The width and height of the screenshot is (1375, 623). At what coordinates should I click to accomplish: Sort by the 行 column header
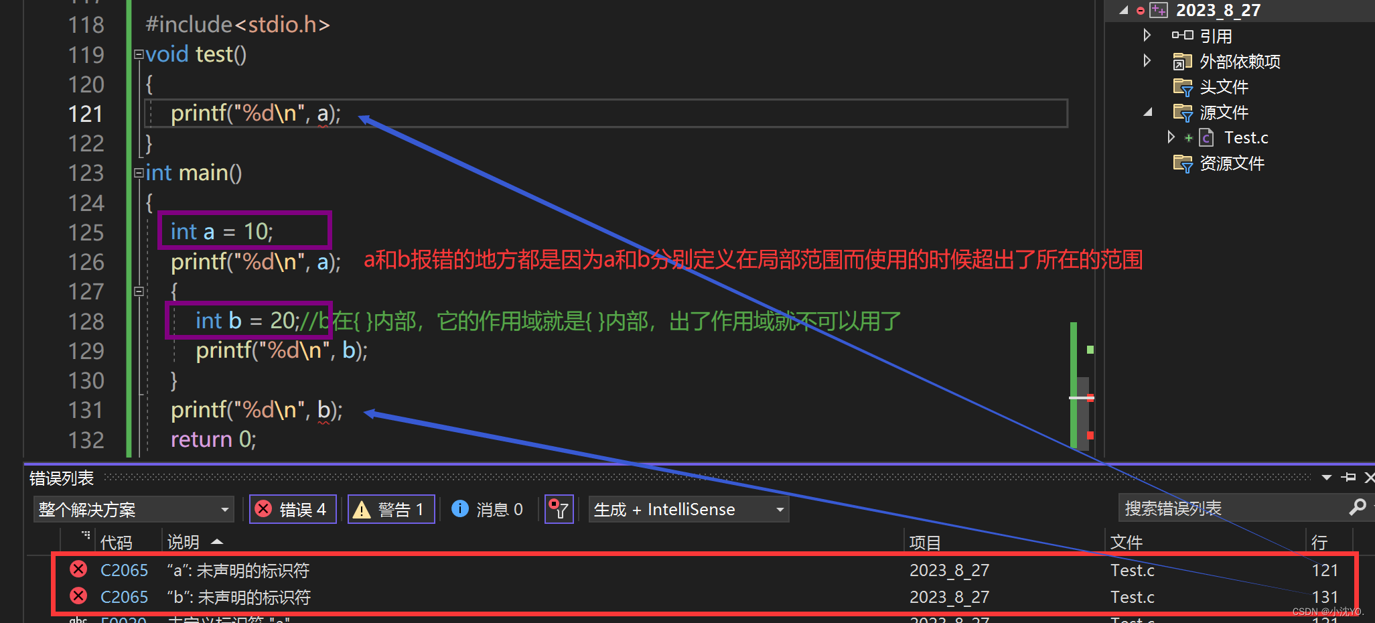(1319, 542)
